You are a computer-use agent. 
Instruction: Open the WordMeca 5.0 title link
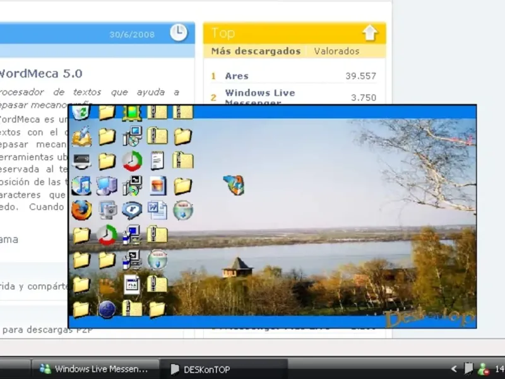pyautogui.click(x=41, y=73)
